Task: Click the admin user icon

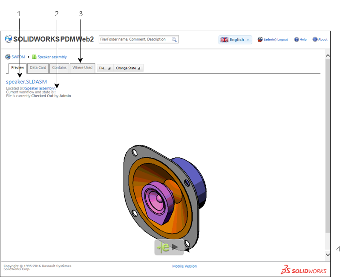Action: [x=260, y=40]
